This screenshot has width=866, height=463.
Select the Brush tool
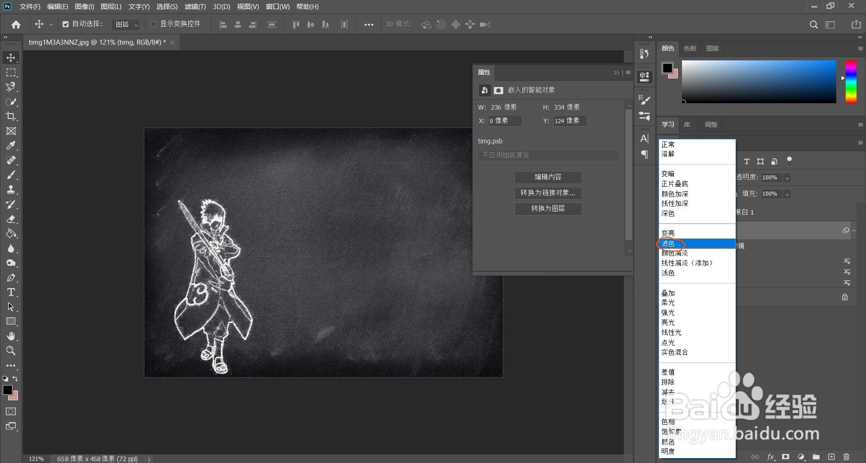coord(11,175)
